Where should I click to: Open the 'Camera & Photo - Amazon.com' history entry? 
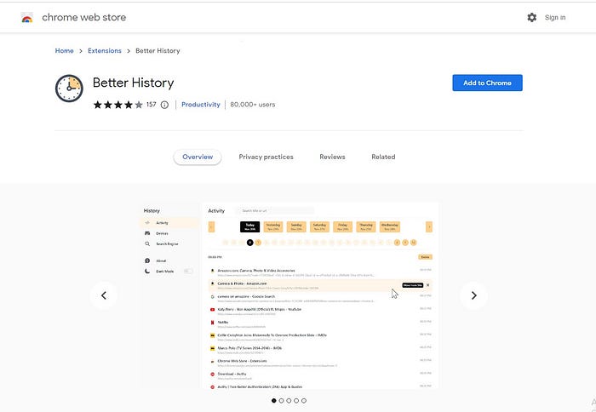pyautogui.click(x=242, y=283)
